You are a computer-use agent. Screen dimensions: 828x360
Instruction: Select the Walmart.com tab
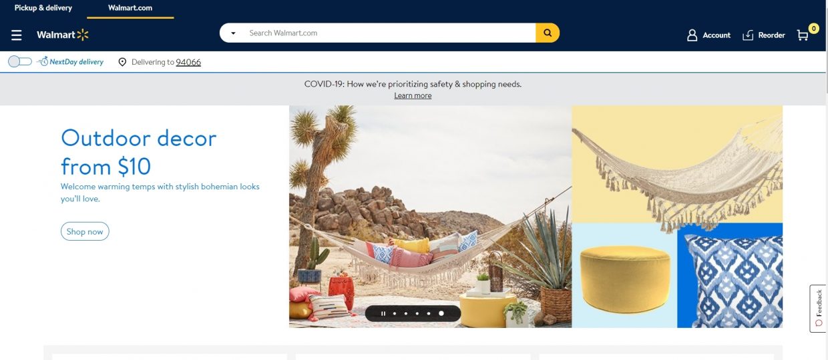click(130, 8)
